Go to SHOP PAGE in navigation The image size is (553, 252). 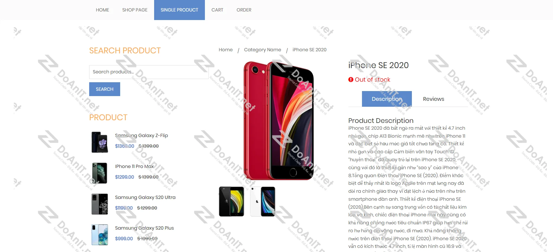(x=135, y=10)
